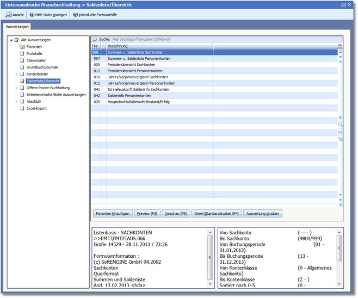Click Auswertung drucken button

coord(263,214)
